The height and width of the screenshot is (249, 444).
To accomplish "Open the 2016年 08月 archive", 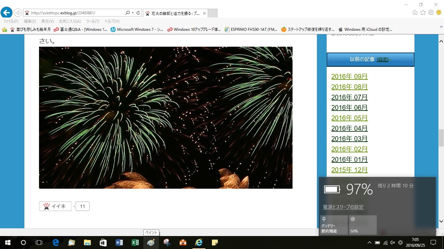I will pyautogui.click(x=349, y=87).
